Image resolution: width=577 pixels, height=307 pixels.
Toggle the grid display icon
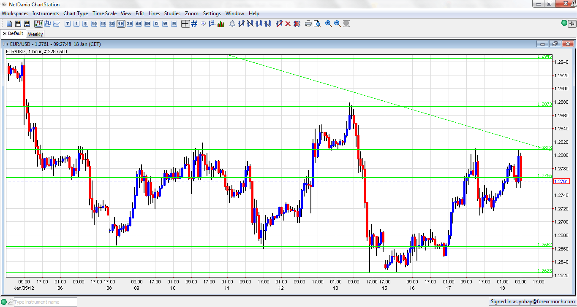click(194, 24)
